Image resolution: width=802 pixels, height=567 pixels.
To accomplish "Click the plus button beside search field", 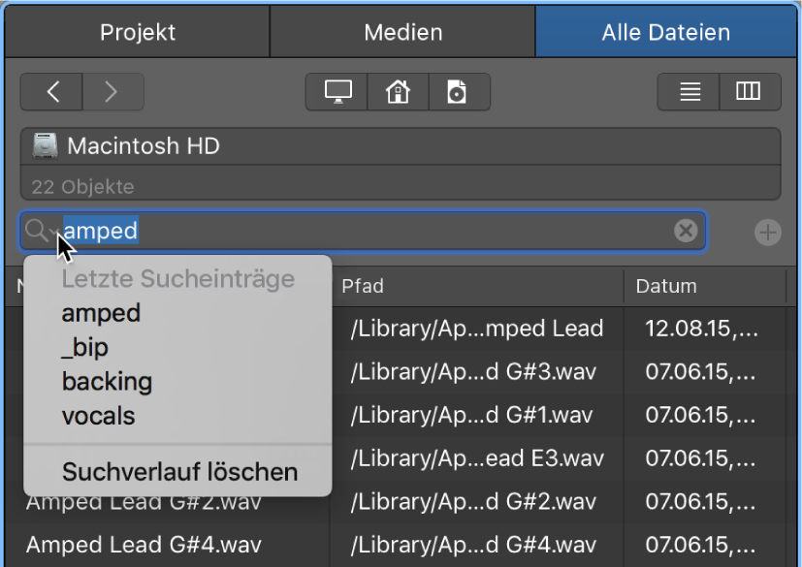I will tap(767, 232).
